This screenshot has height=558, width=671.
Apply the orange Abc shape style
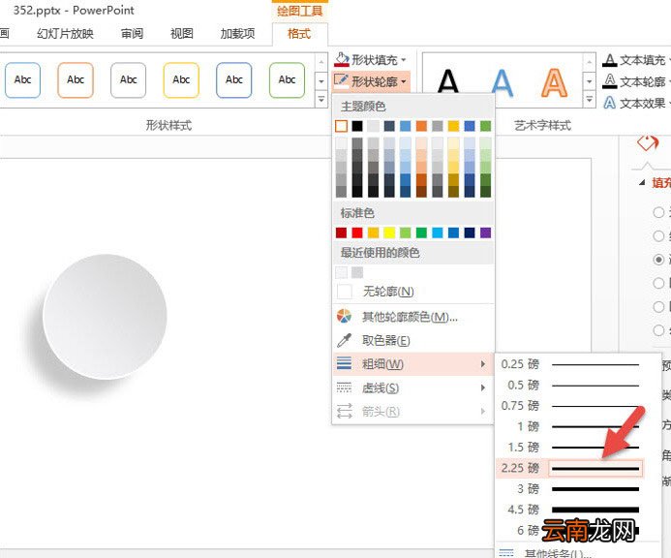76,80
